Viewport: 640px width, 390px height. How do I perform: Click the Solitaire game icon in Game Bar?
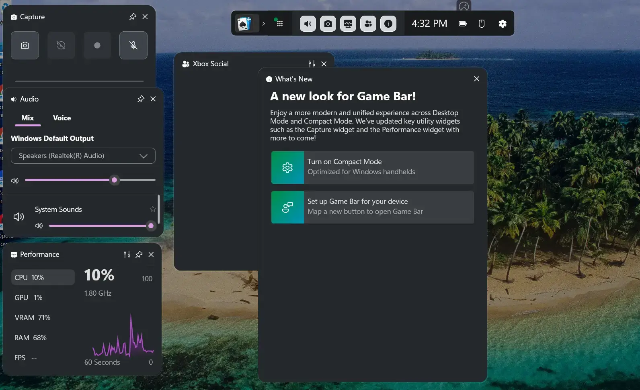pos(245,24)
